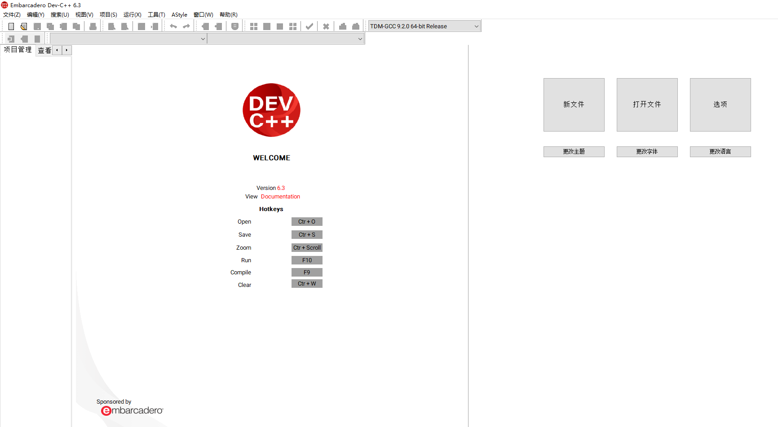This screenshot has width=778, height=427.
Task: Expand the first empty class browser dropdown
Action: (x=128, y=39)
